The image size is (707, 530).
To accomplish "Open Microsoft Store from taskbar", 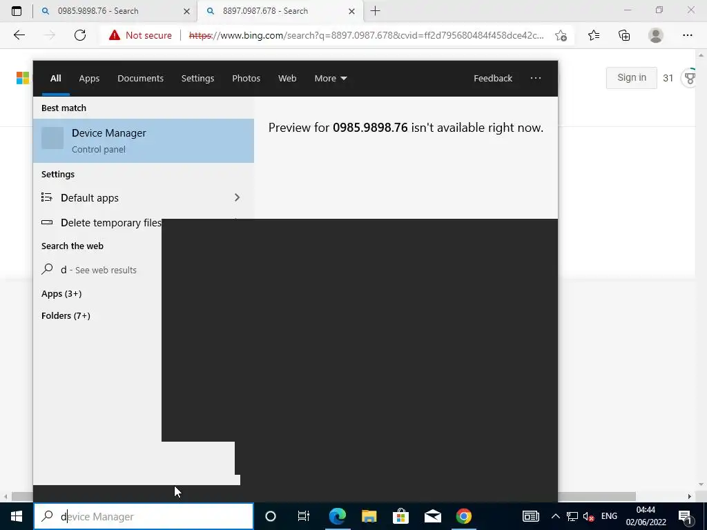I will tap(401, 516).
